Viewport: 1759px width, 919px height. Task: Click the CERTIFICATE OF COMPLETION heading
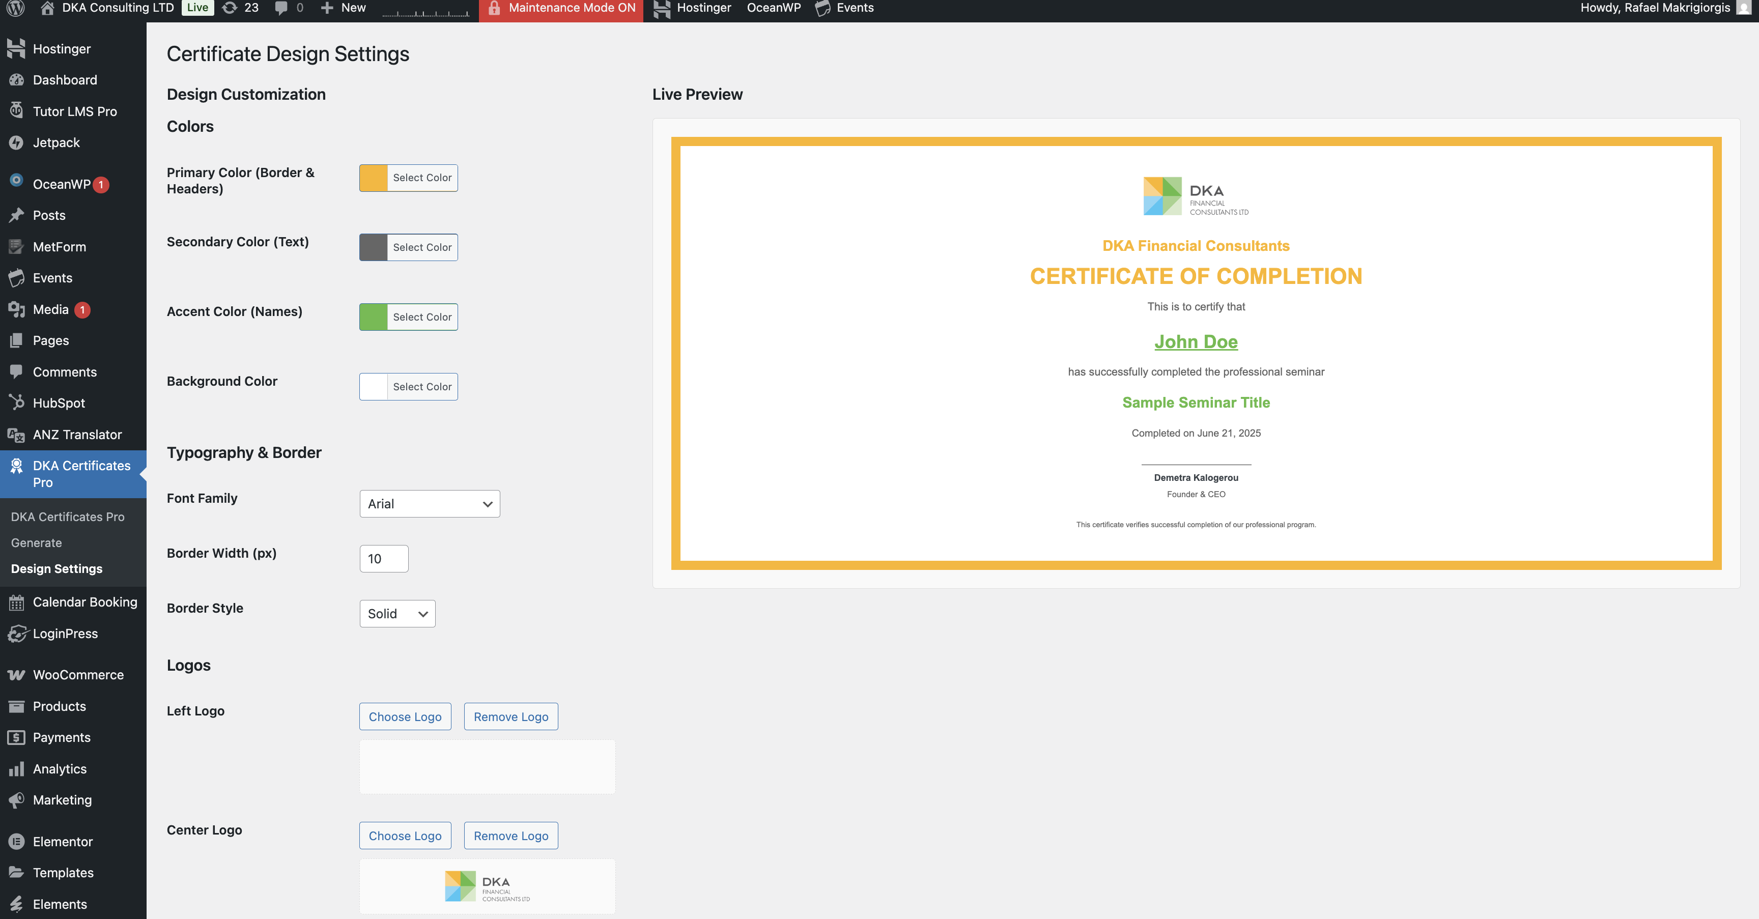(x=1196, y=276)
